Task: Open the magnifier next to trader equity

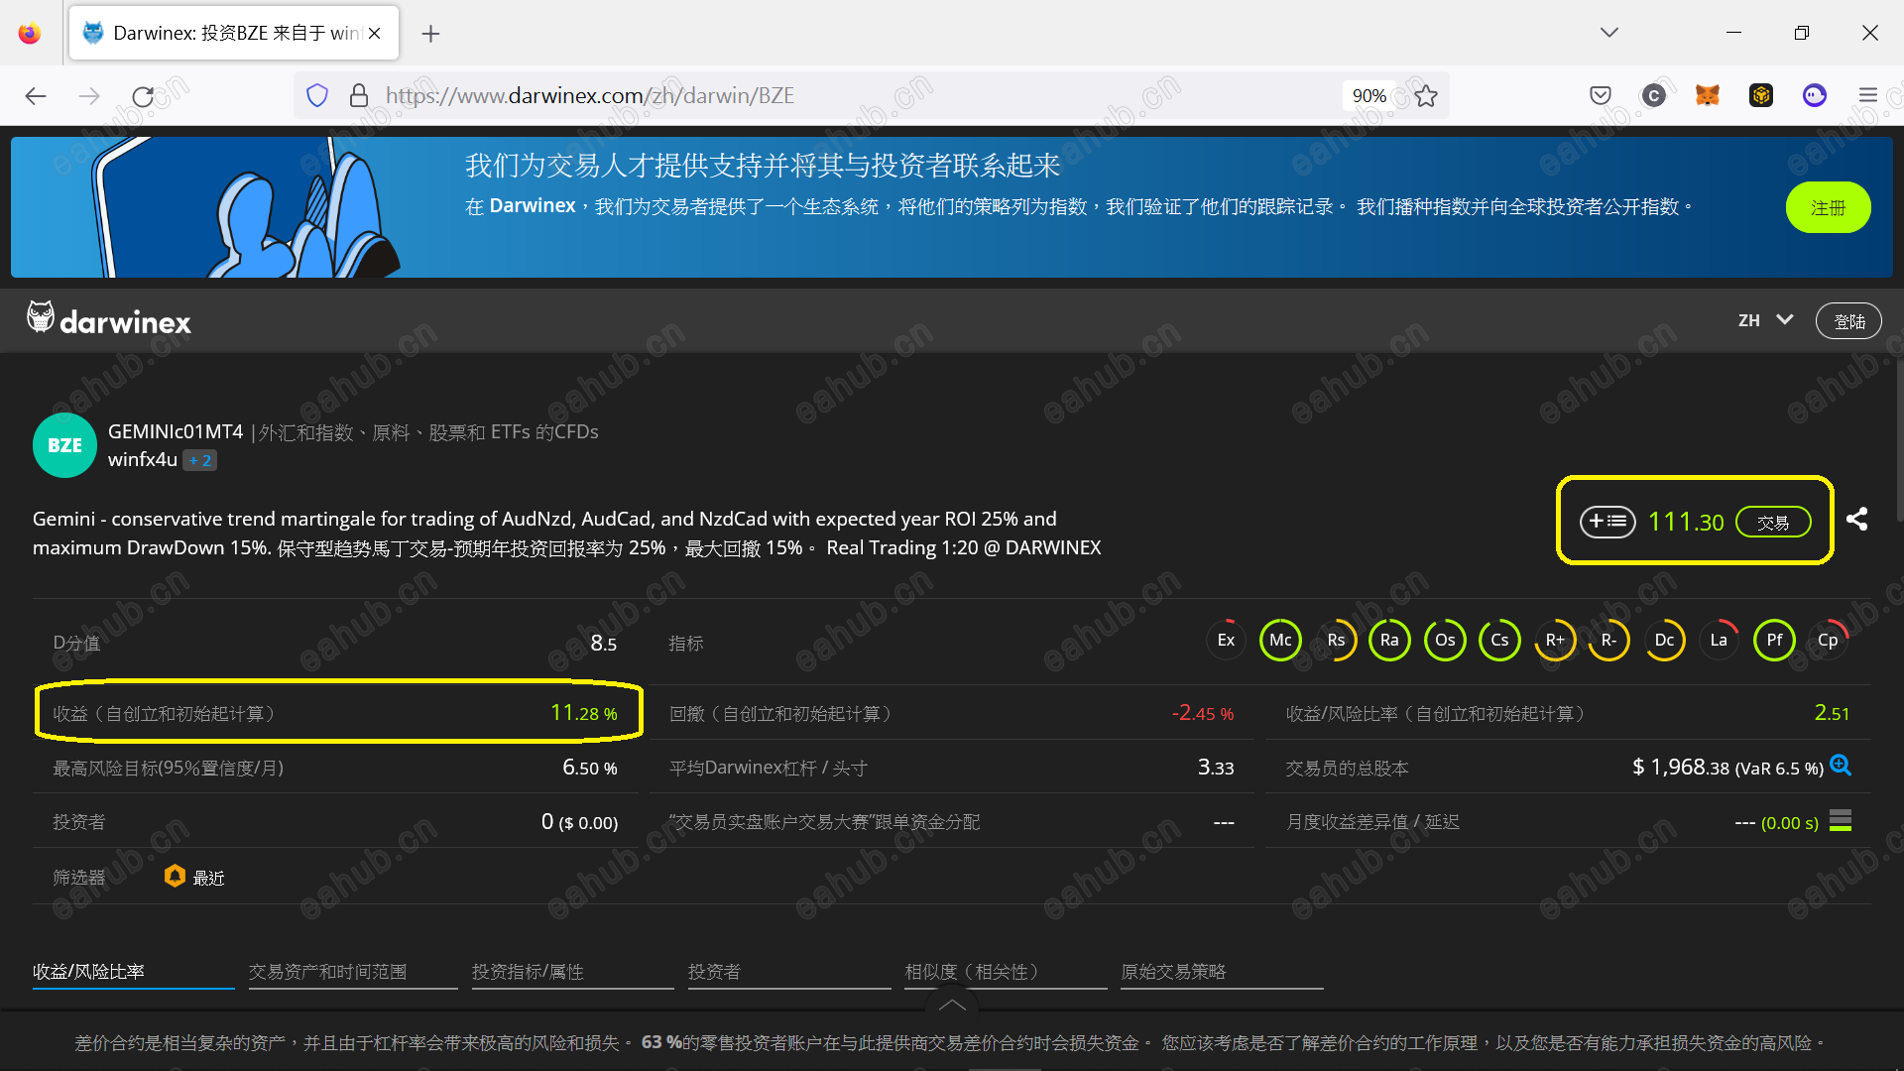Action: click(x=1841, y=766)
